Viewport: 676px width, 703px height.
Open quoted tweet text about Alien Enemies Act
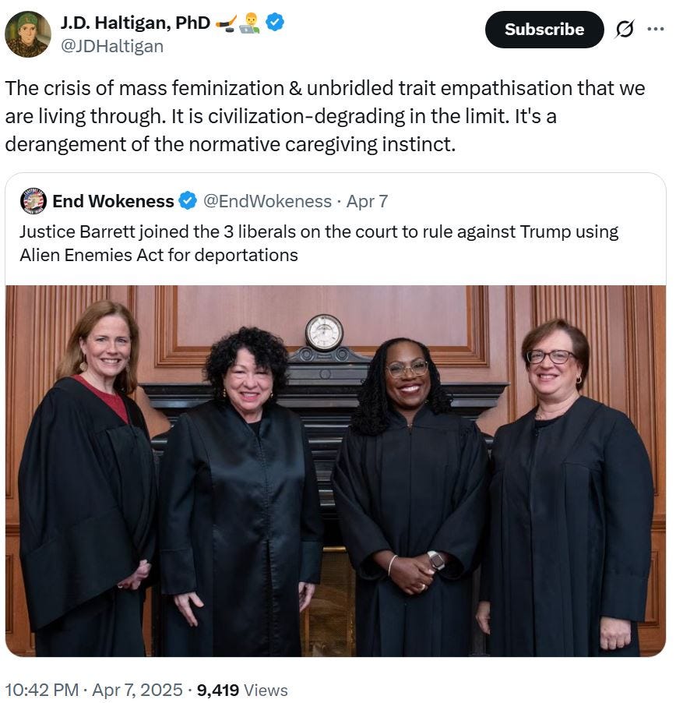point(319,243)
